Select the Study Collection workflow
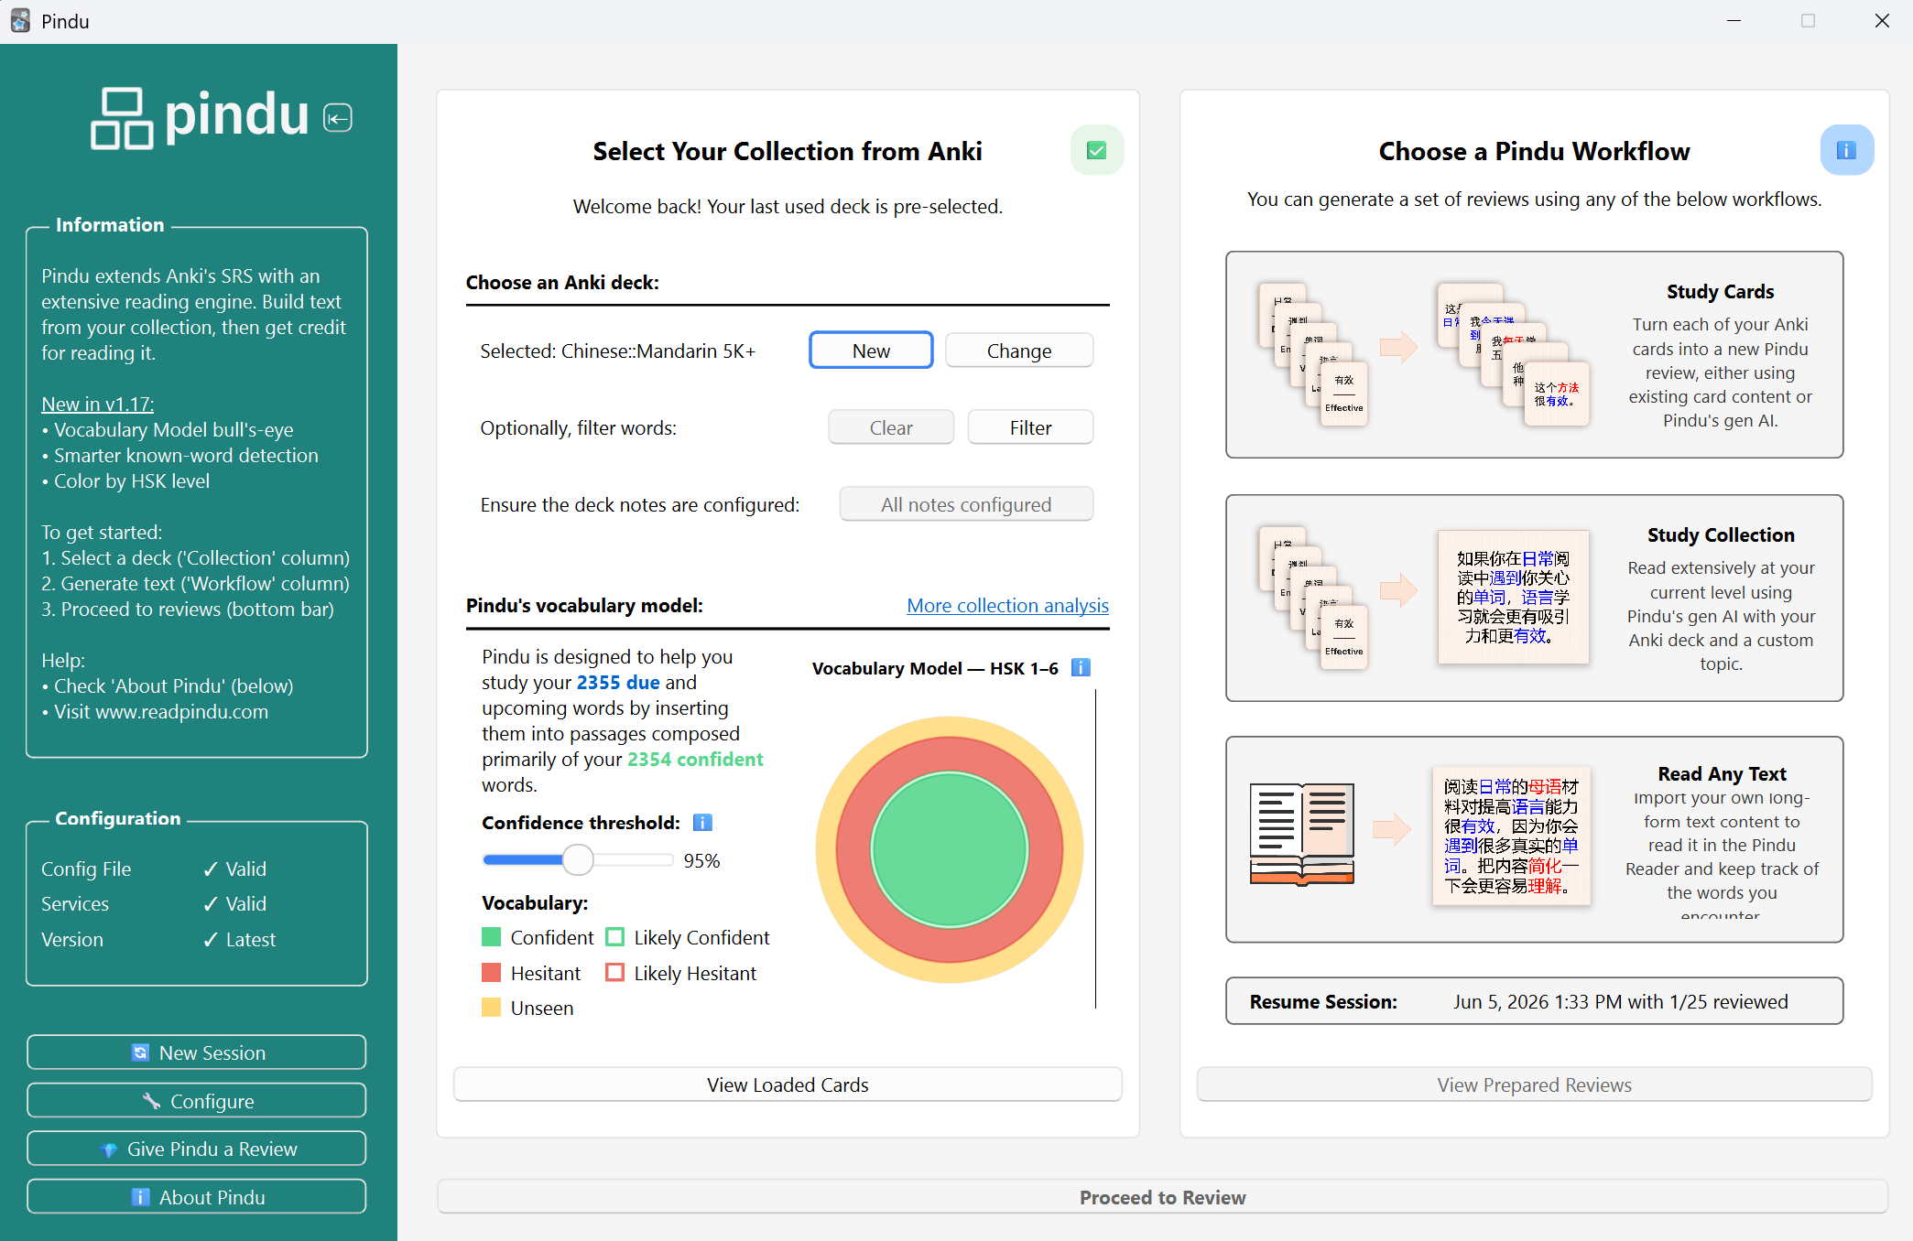This screenshot has height=1241, width=1913. coord(1535,598)
